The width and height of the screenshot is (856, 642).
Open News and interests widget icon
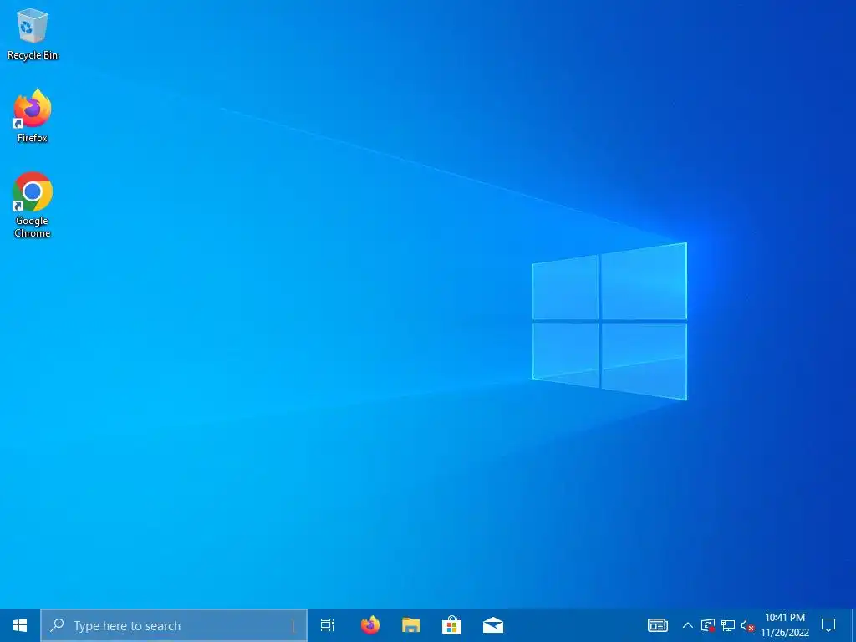click(657, 625)
